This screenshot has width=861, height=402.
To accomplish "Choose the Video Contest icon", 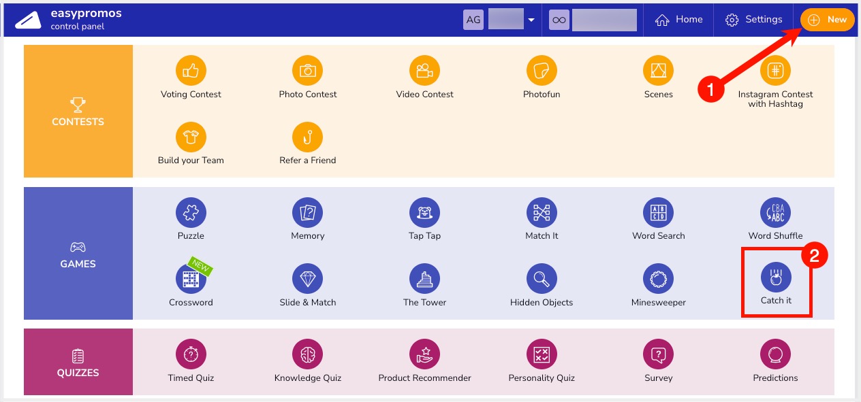I will point(424,70).
